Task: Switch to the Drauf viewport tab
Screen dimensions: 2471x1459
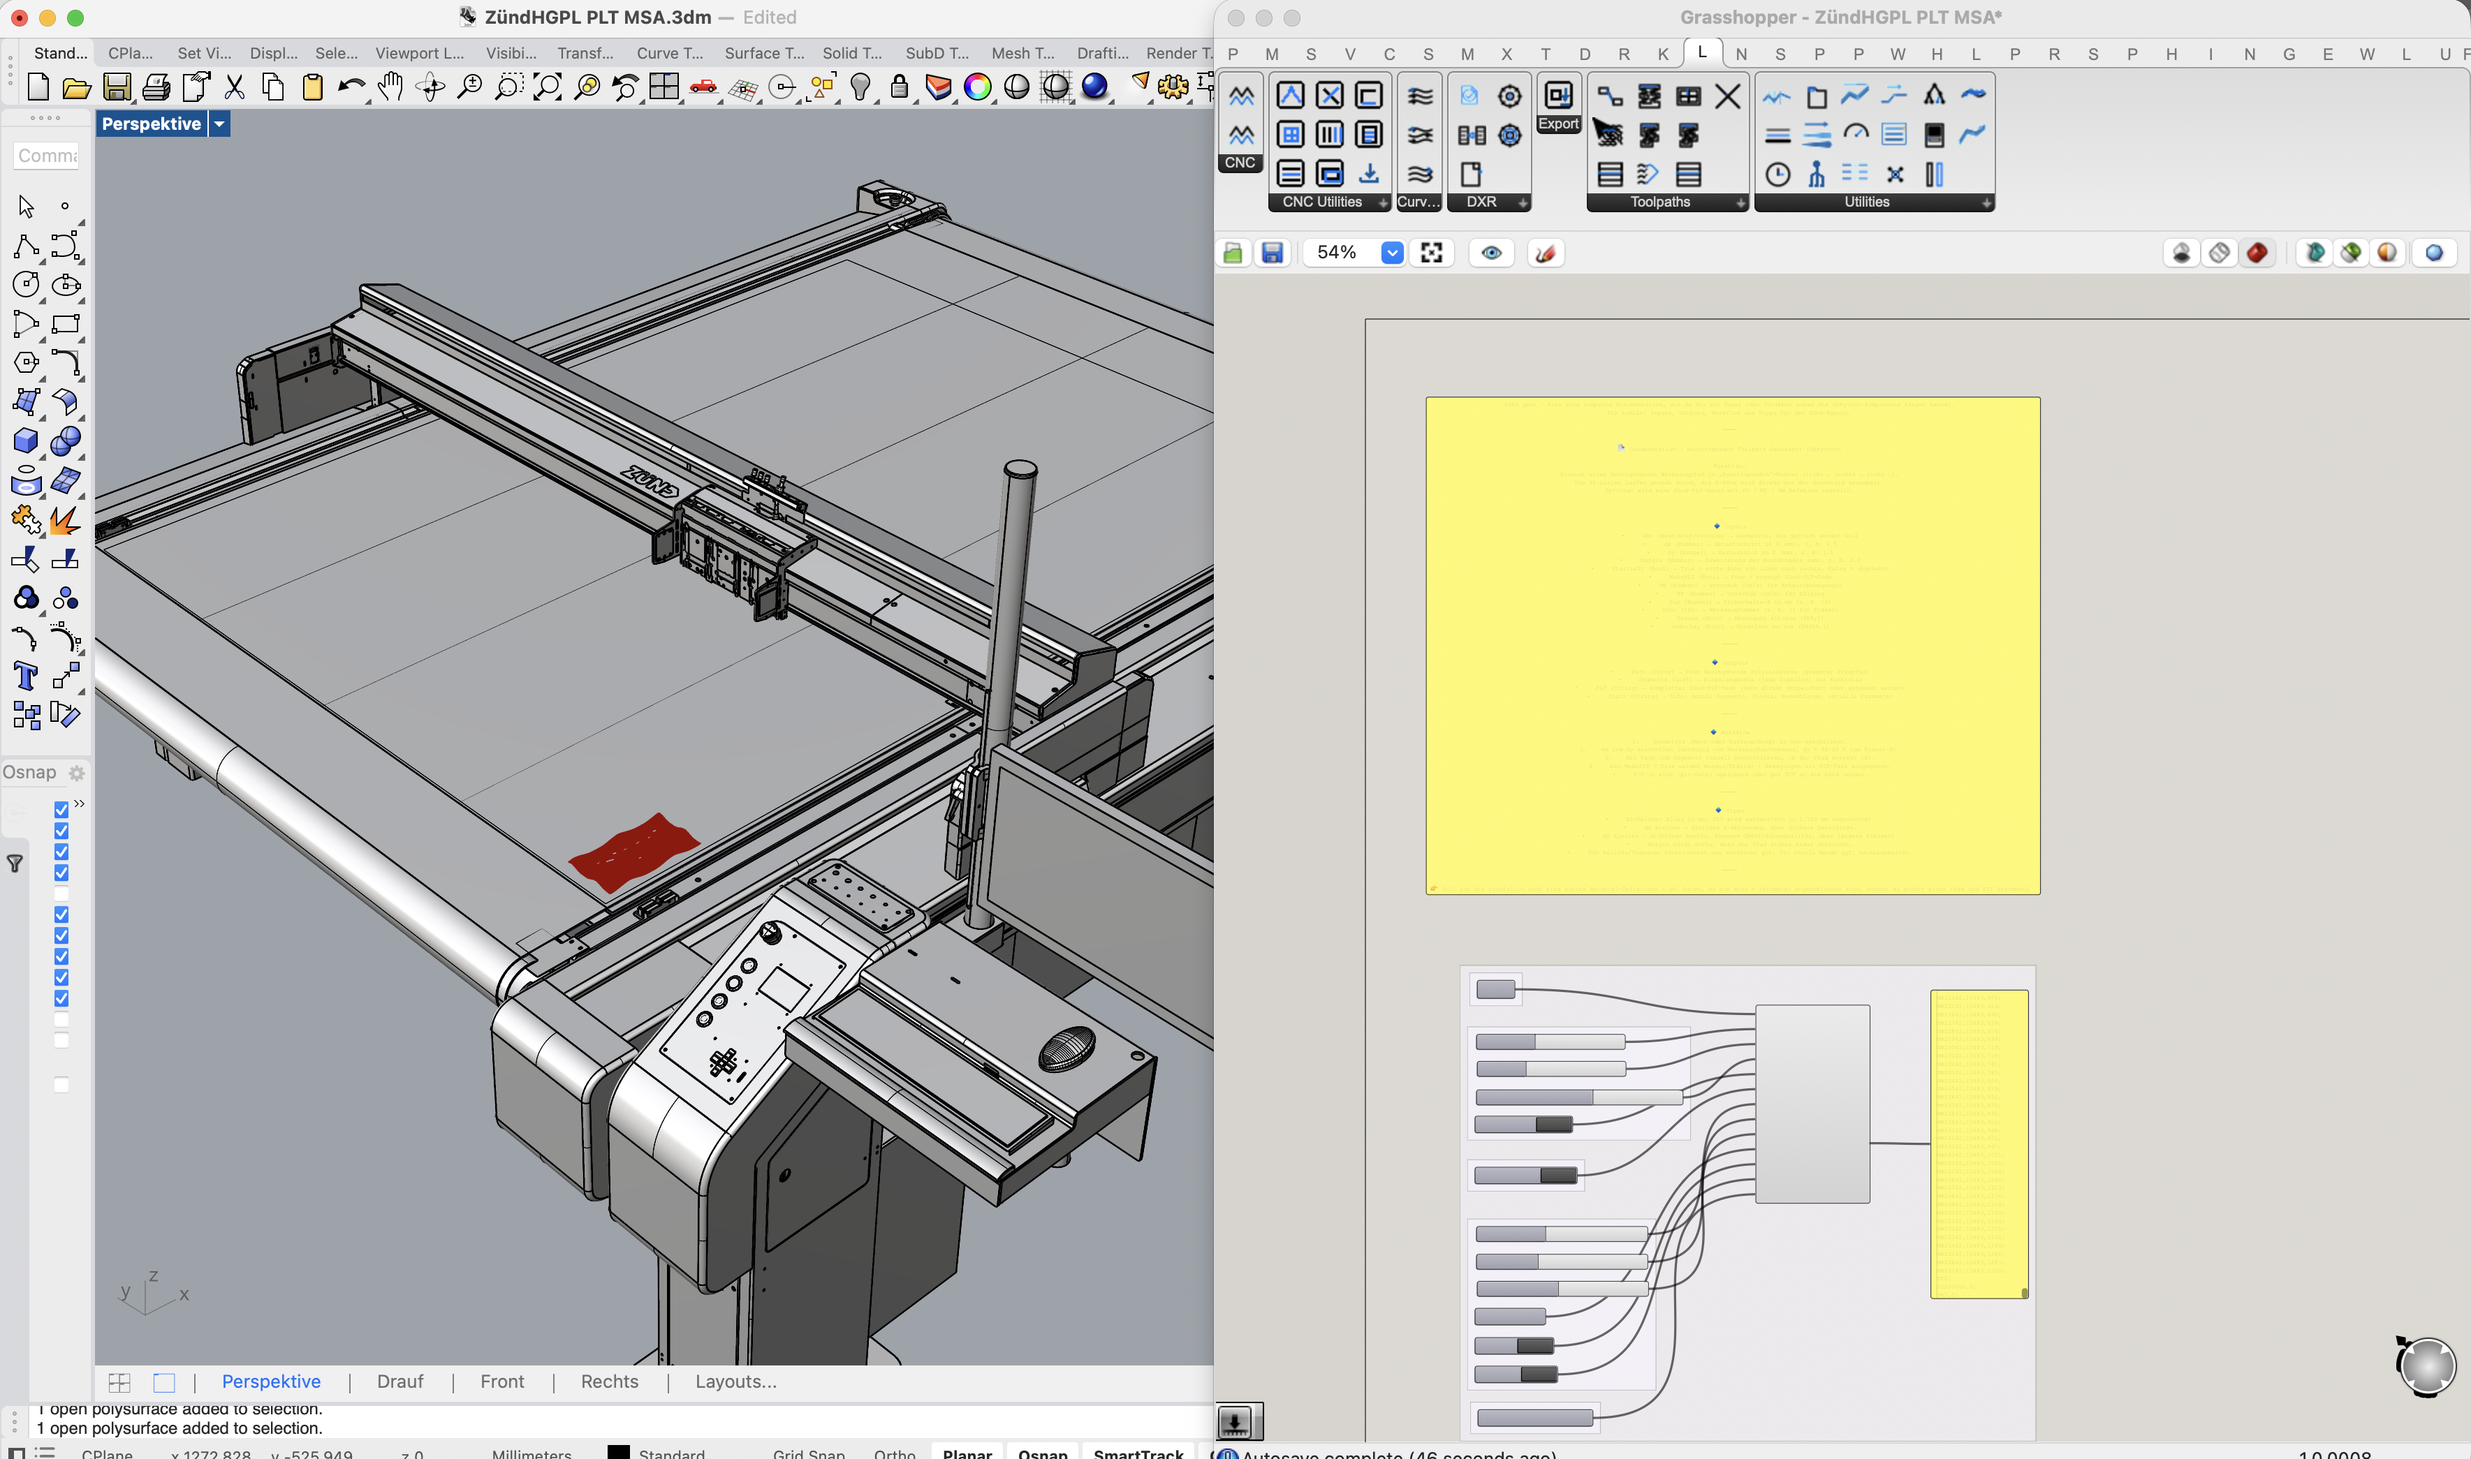Action: 400,1382
